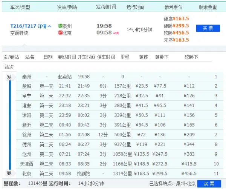This screenshot has height=189, width=226.
Task: Click station name 徐州 in stop list
Action: [27, 135]
